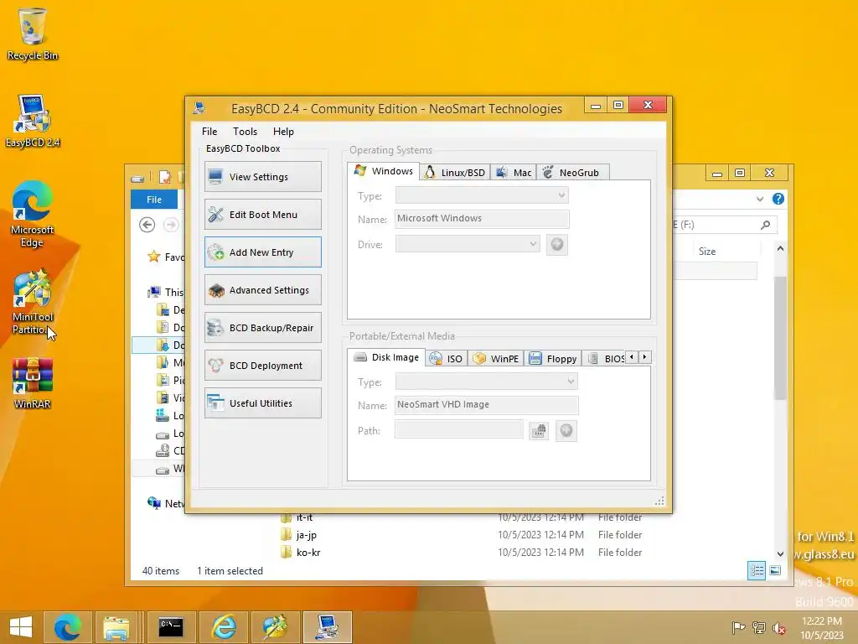Image resolution: width=858 pixels, height=644 pixels.
Task: Open BCD Backup/Repair section
Action: (262, 328)
